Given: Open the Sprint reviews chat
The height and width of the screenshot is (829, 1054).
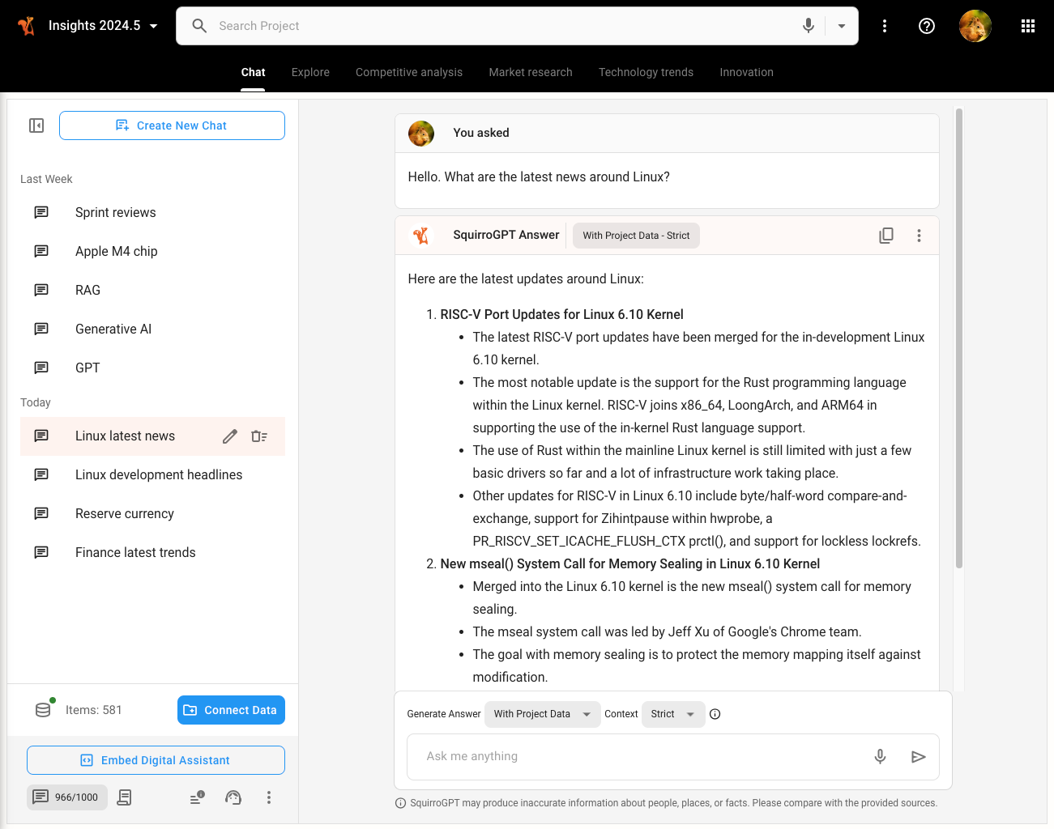Looking at the screenshot, I should (x=152, y=212).
